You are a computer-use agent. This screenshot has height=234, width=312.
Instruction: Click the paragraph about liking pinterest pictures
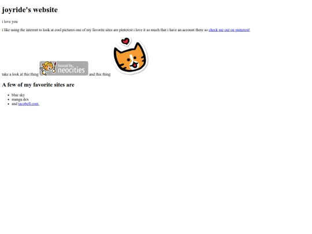click(x=126, y=30)
